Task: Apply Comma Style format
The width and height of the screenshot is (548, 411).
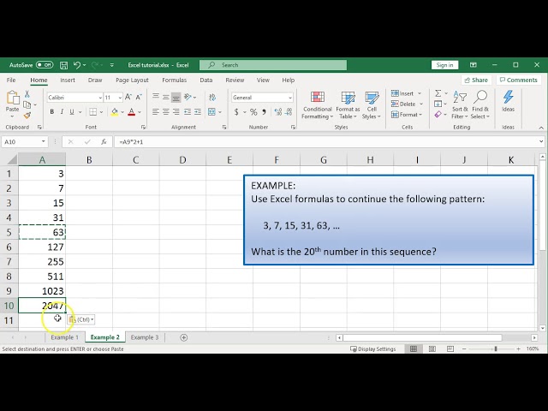Action: (265, 112)
